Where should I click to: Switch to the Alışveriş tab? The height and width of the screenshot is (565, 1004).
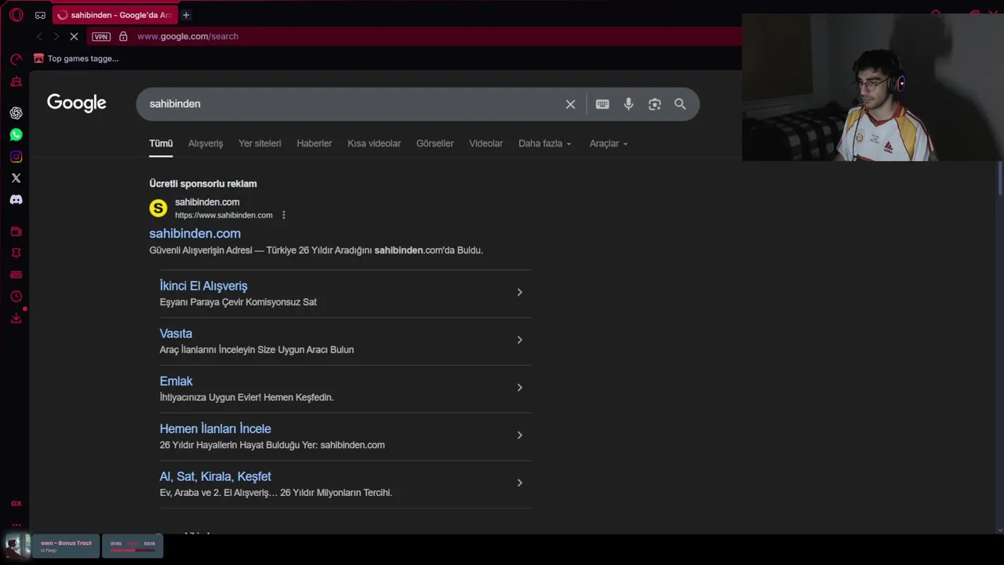[206, 144]
